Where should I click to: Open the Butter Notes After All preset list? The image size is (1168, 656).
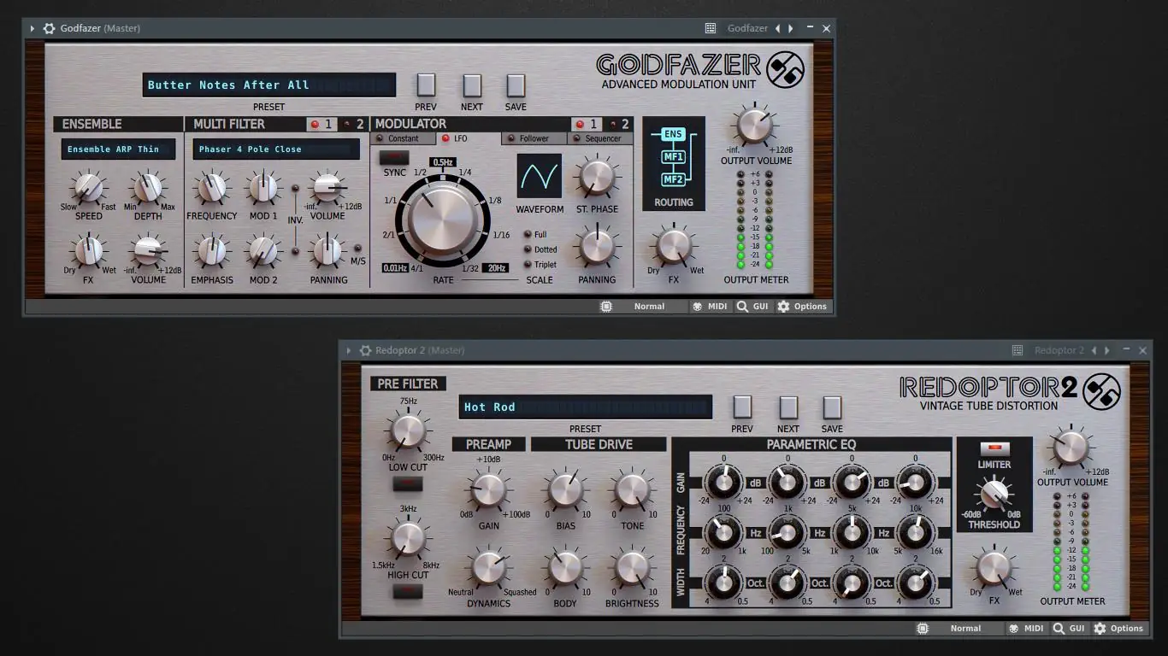[269, 85]
